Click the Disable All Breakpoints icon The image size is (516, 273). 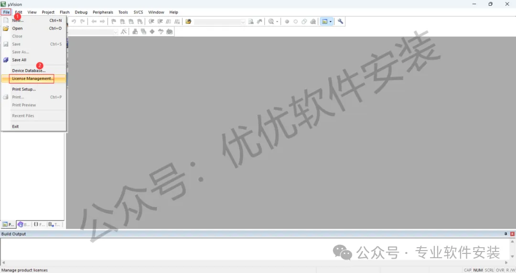point(304,21)
